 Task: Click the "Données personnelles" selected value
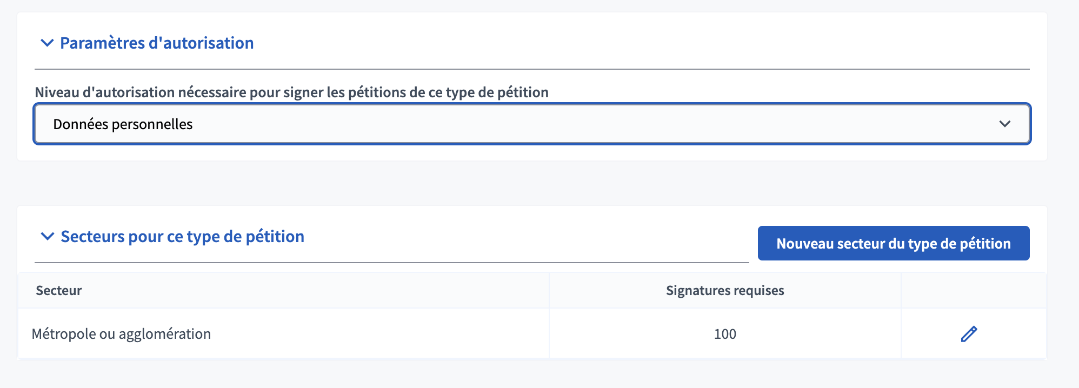pos(123,124)
